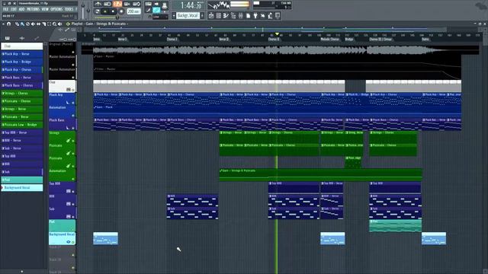
Task: Select the playlist Select tool
Action: pos(49,24)
